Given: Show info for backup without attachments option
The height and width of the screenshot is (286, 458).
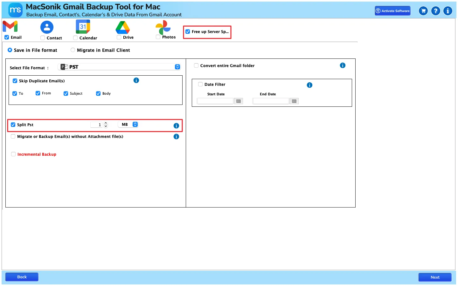Looking at the screenshot, I should (x=176, y=137).
